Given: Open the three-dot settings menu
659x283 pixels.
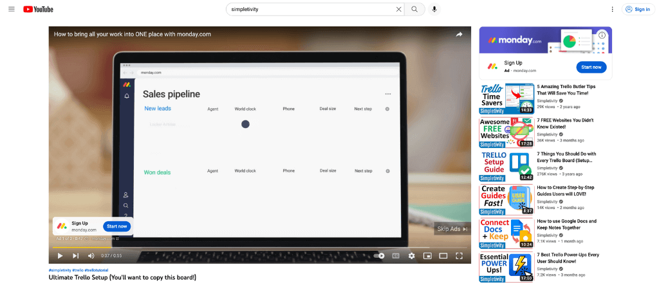Looking at the screenshot, I should tap(612, 9).
